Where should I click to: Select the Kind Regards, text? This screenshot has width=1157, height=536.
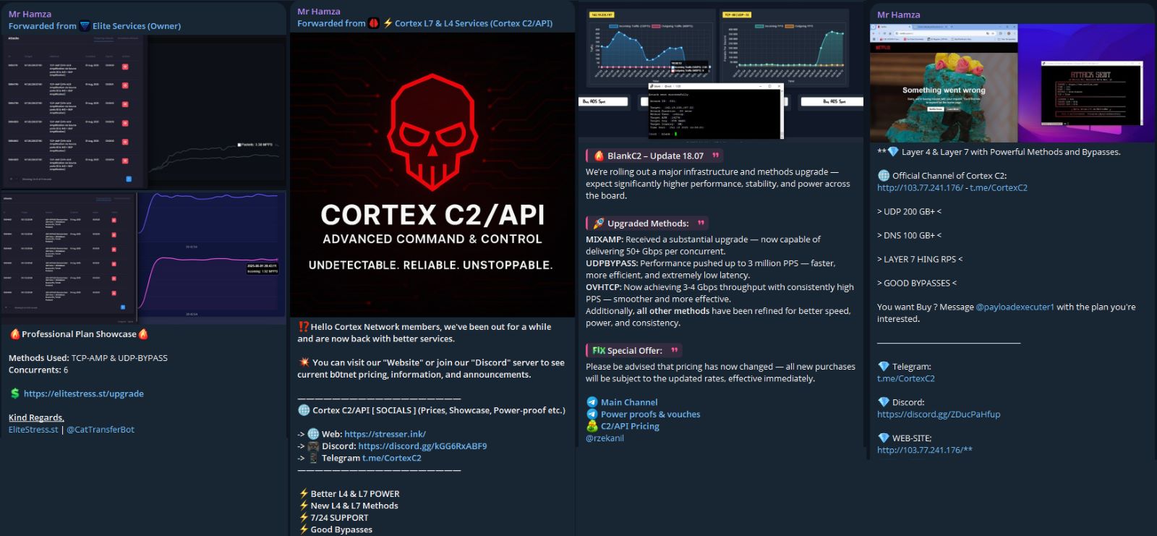[36, 417]
